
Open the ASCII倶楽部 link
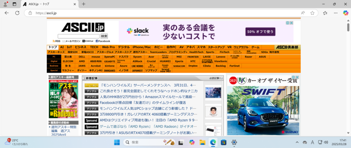click(288, 47)
